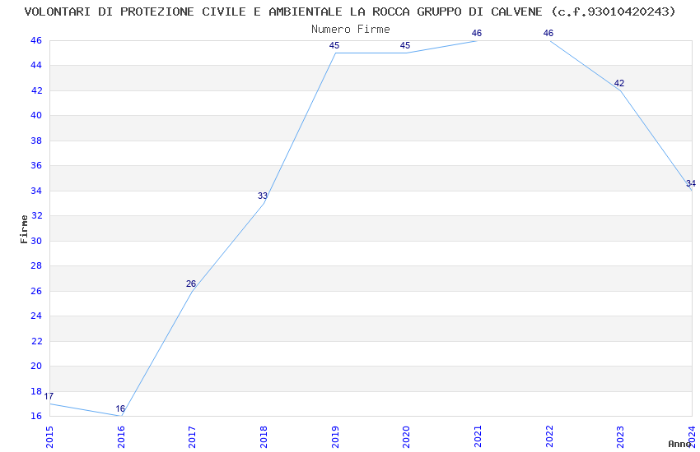
Task: Click the y-axis tick label 46
Action: coord(36,40)
